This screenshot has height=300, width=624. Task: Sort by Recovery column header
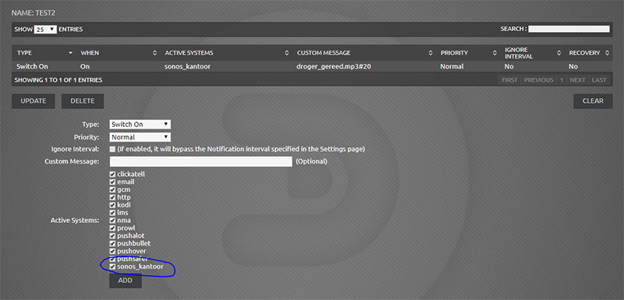[x=588, y=53]
